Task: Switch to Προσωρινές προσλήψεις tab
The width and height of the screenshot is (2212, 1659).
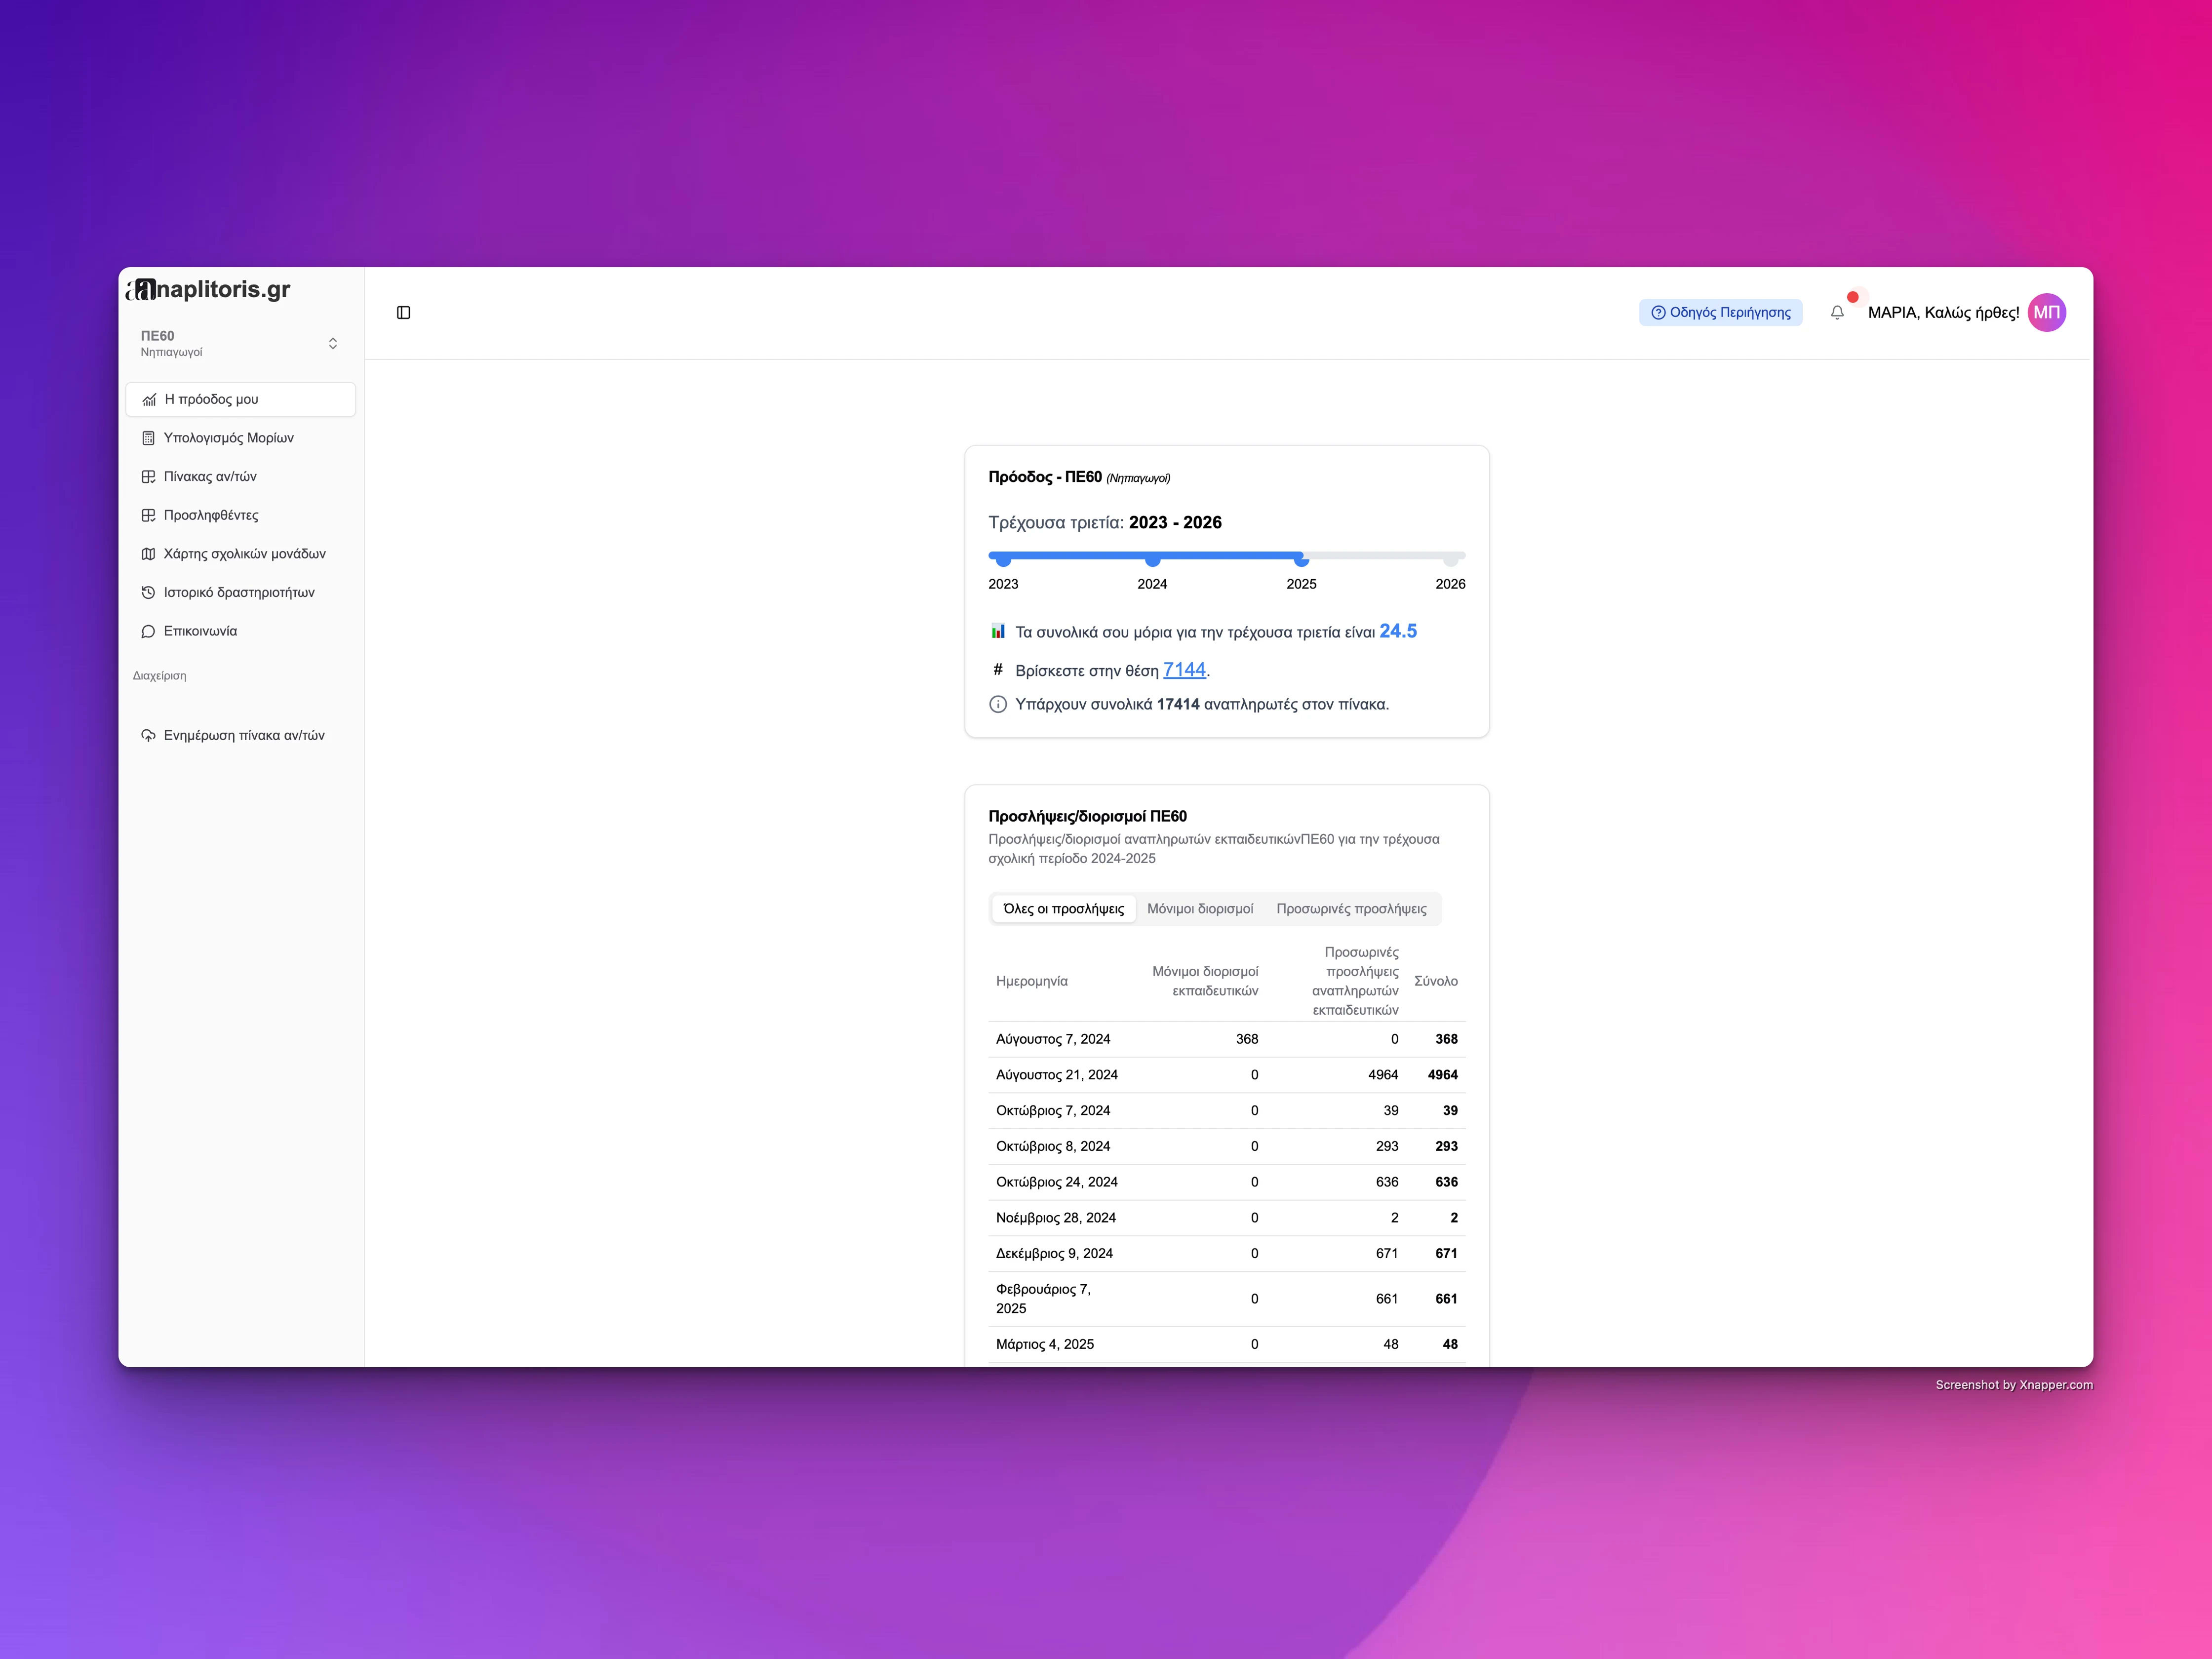Action: pos(1351,909)
